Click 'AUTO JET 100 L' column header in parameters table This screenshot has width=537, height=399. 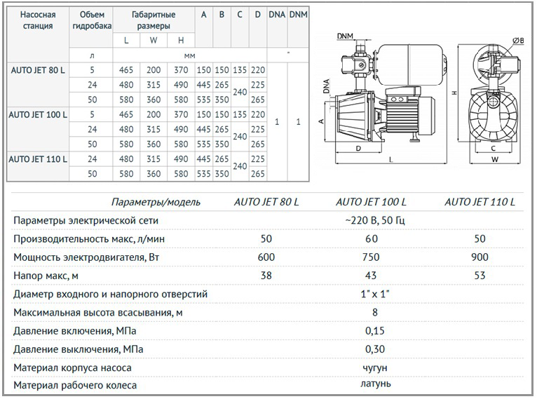pos(371,202)
